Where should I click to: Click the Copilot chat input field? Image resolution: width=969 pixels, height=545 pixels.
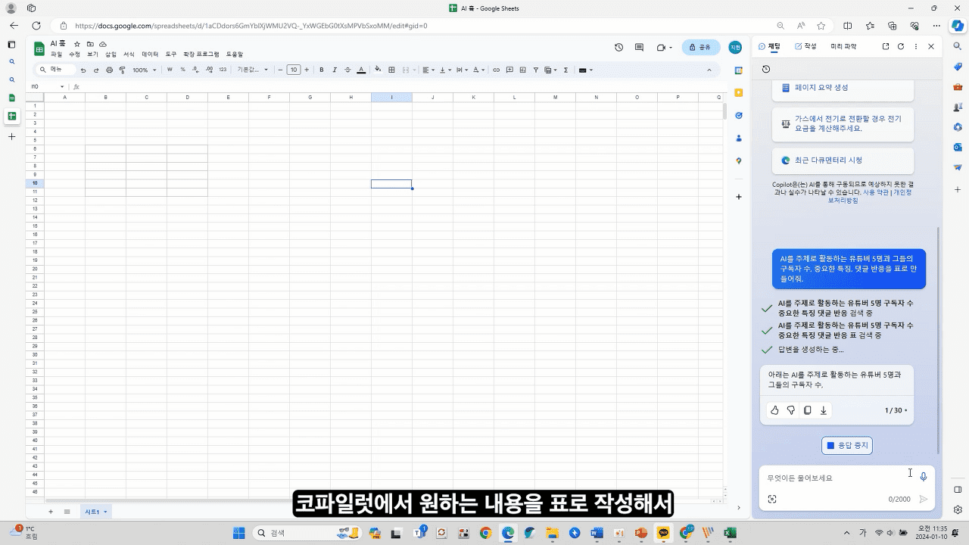coord(833,477)
